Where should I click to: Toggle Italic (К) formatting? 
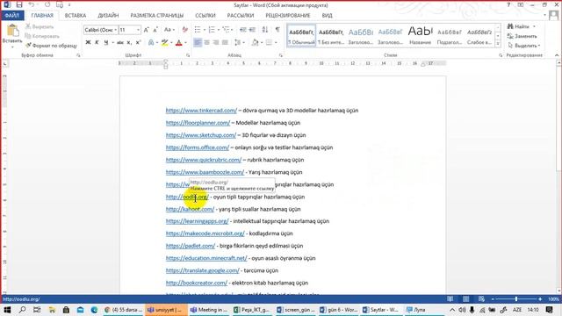[x=97, y=43]
